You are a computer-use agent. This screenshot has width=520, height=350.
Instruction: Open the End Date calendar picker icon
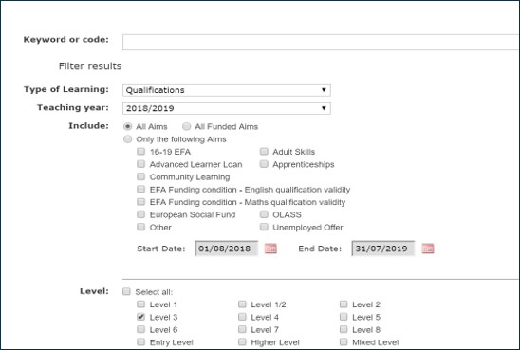[x=427, y=249]
